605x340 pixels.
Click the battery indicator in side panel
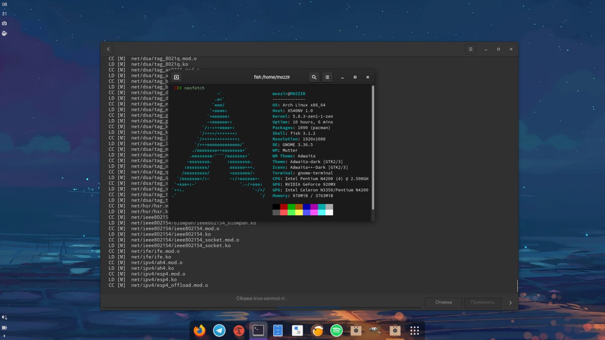(4, 327)
